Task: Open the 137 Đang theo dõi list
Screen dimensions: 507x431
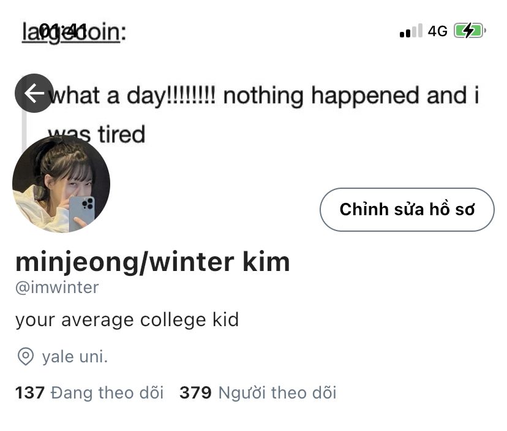Action: (x=89, y=392)
